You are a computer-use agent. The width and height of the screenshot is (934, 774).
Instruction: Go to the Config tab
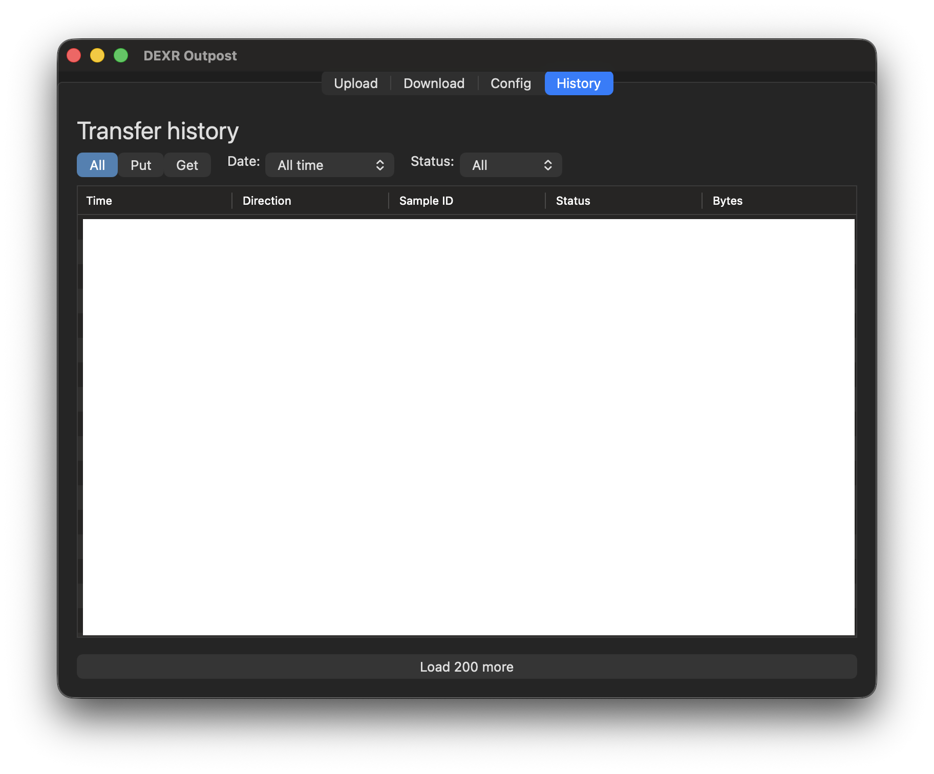point(511,83)
